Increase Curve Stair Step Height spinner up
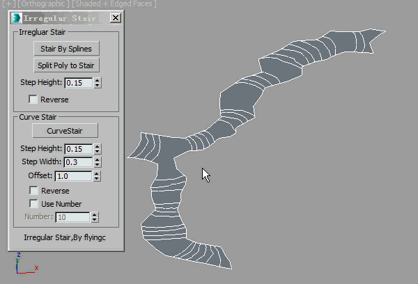The height and width of the screenshot is (284, 418). point(98,146)
